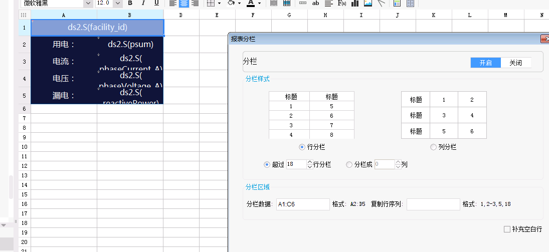
Task: Toggle underline formatting
Action: (x=156, y=3)
